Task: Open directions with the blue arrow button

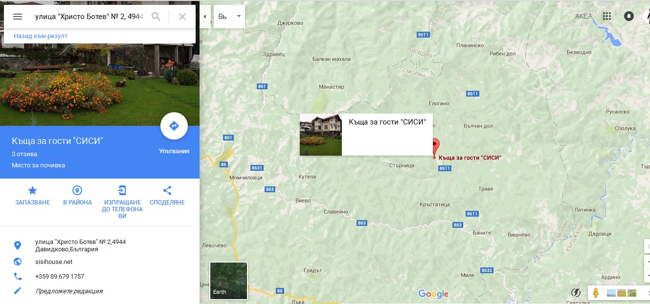Action: tap(174, 126)
